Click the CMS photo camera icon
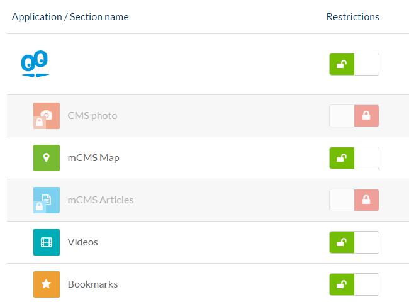Image resolution: width=409 pixels, height=304 pixels. point(47,116)
